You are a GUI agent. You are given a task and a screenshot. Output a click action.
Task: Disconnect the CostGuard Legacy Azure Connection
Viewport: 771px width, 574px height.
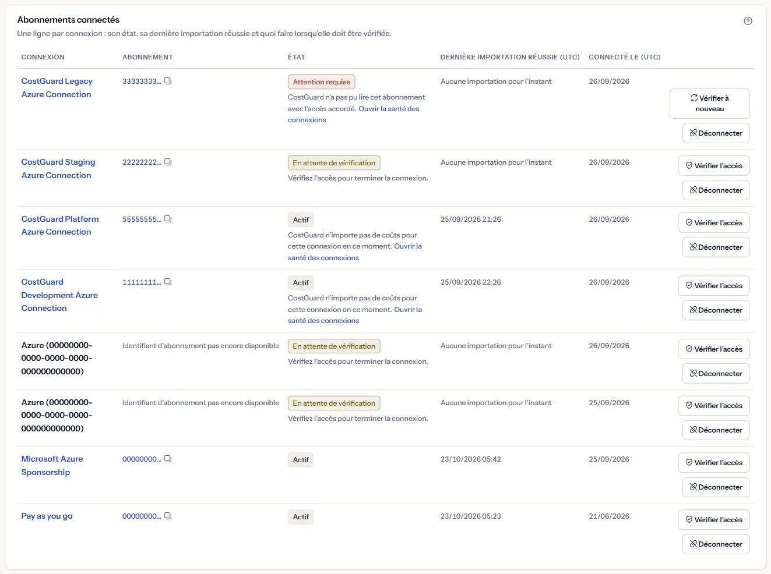pos(716,133)
